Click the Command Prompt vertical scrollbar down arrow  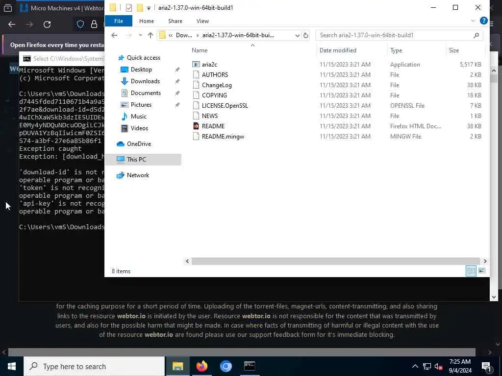point(494,297)
